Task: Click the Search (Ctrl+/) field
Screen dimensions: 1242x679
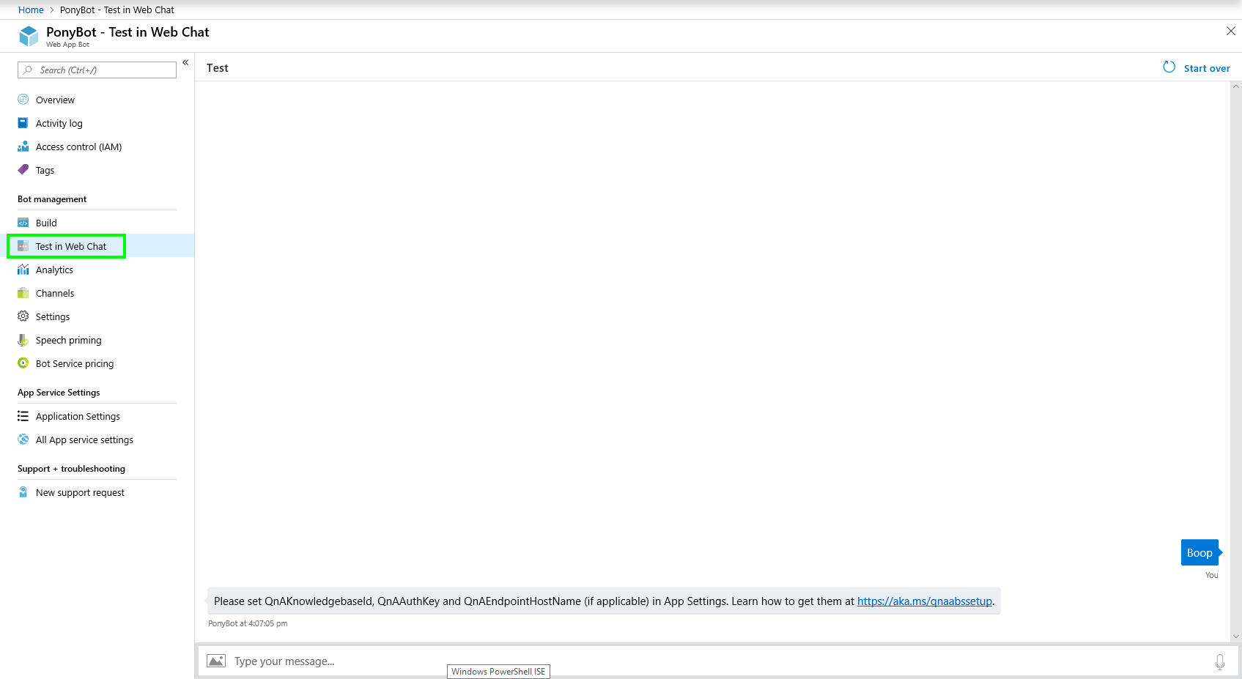Action: pyautogui.click(x=97, y=70)
